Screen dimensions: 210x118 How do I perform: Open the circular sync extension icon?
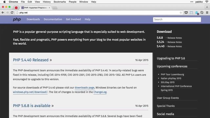pos(202,12)
